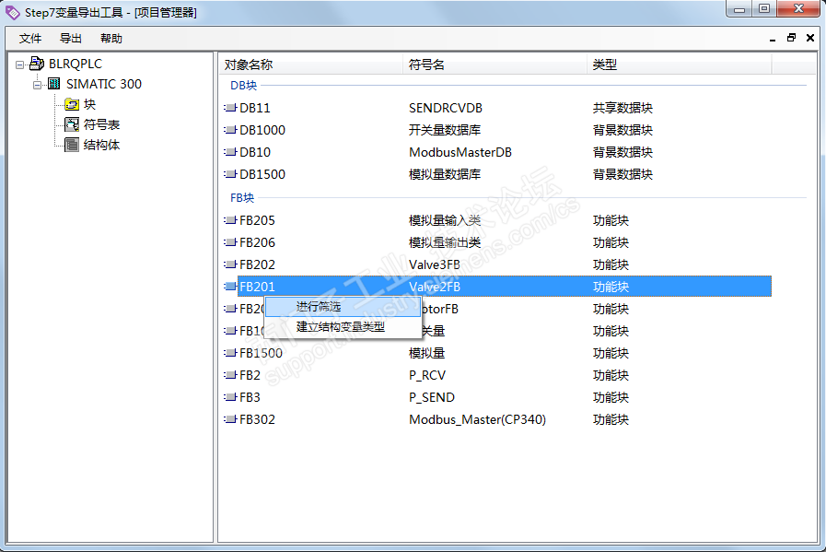
Task: Click the FB206 block icon
Action: click(230, 242)
